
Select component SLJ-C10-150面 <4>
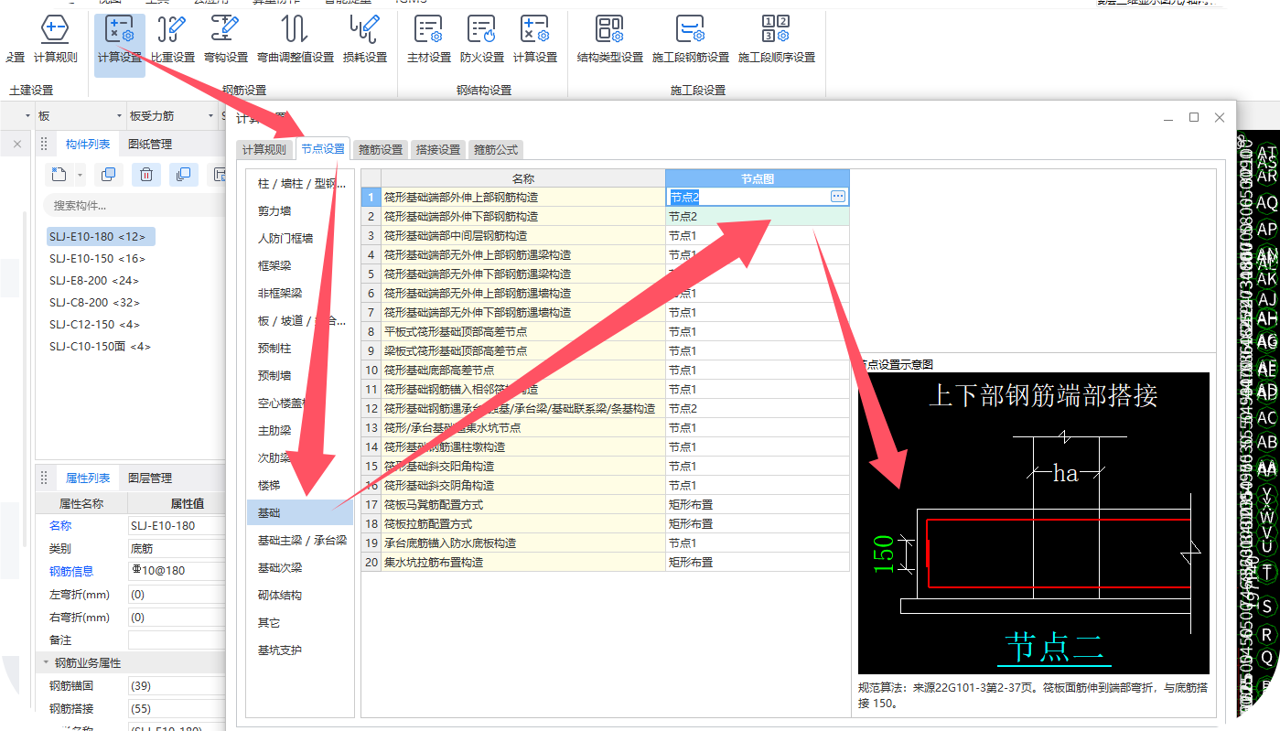coord(100,347)
